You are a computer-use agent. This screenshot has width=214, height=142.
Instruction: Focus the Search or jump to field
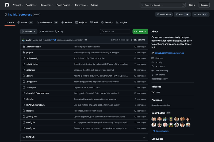(163, 5)
